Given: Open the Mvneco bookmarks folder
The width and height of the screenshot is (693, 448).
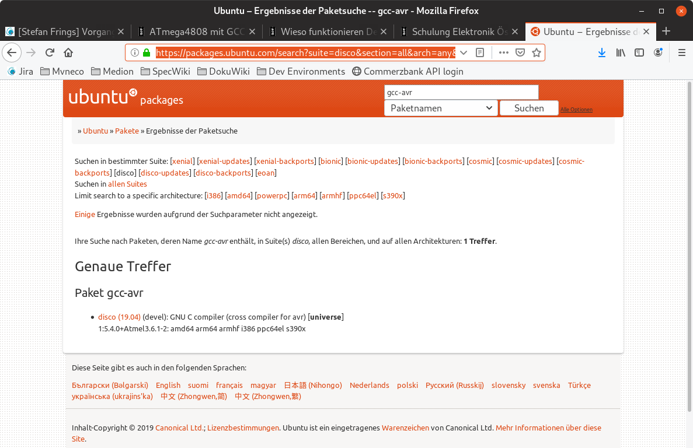Looking at the screenshot, I should [x=62, y=72].
